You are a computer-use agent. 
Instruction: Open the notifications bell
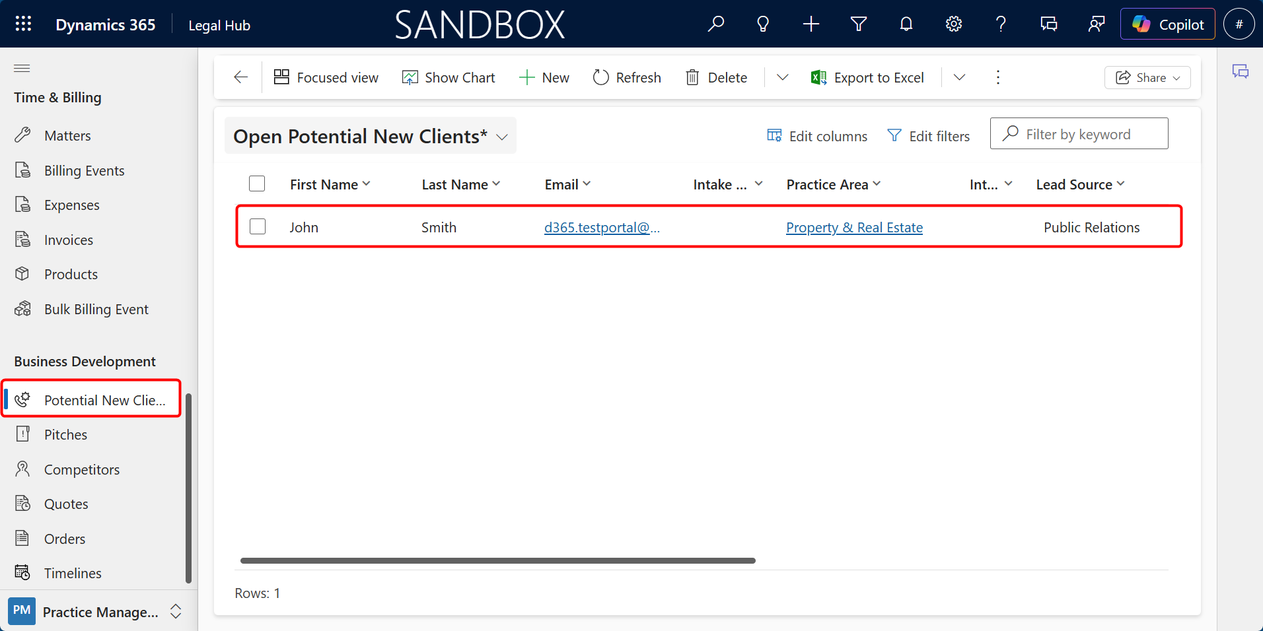906,24
